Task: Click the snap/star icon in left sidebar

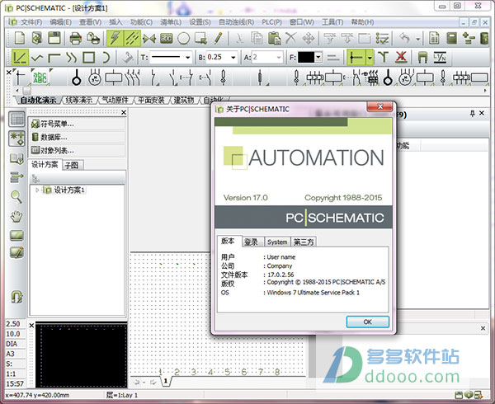Action: (16, 139)
